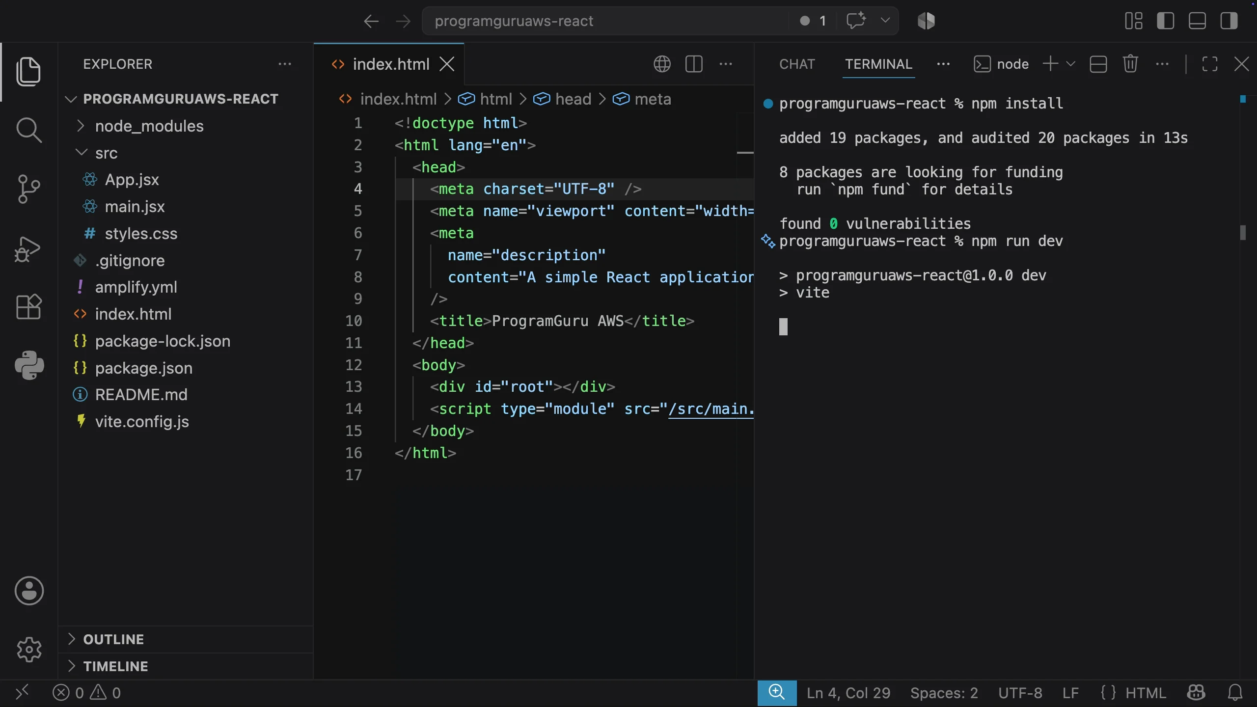Go back with the left arrow

click(371, 21)
